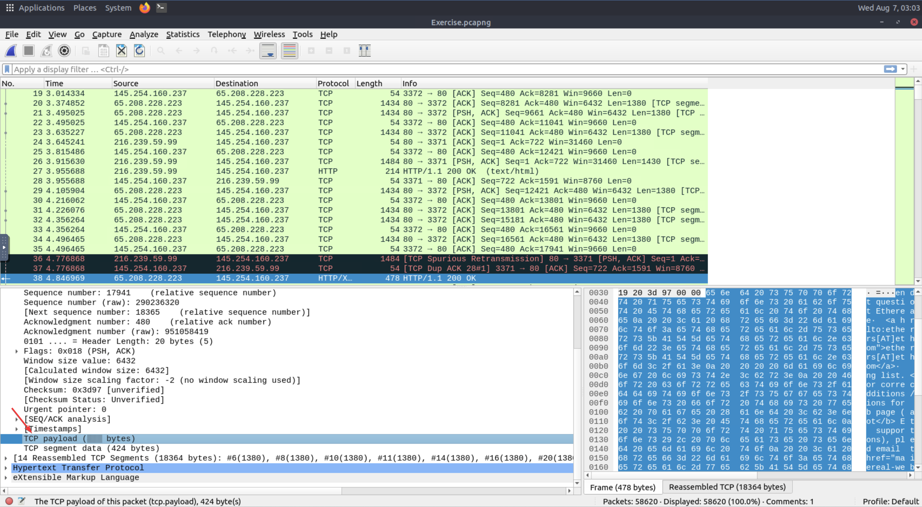922x507 pixels.
Task: Launch Firefox from the top panel
Action: tap(144, 8)
